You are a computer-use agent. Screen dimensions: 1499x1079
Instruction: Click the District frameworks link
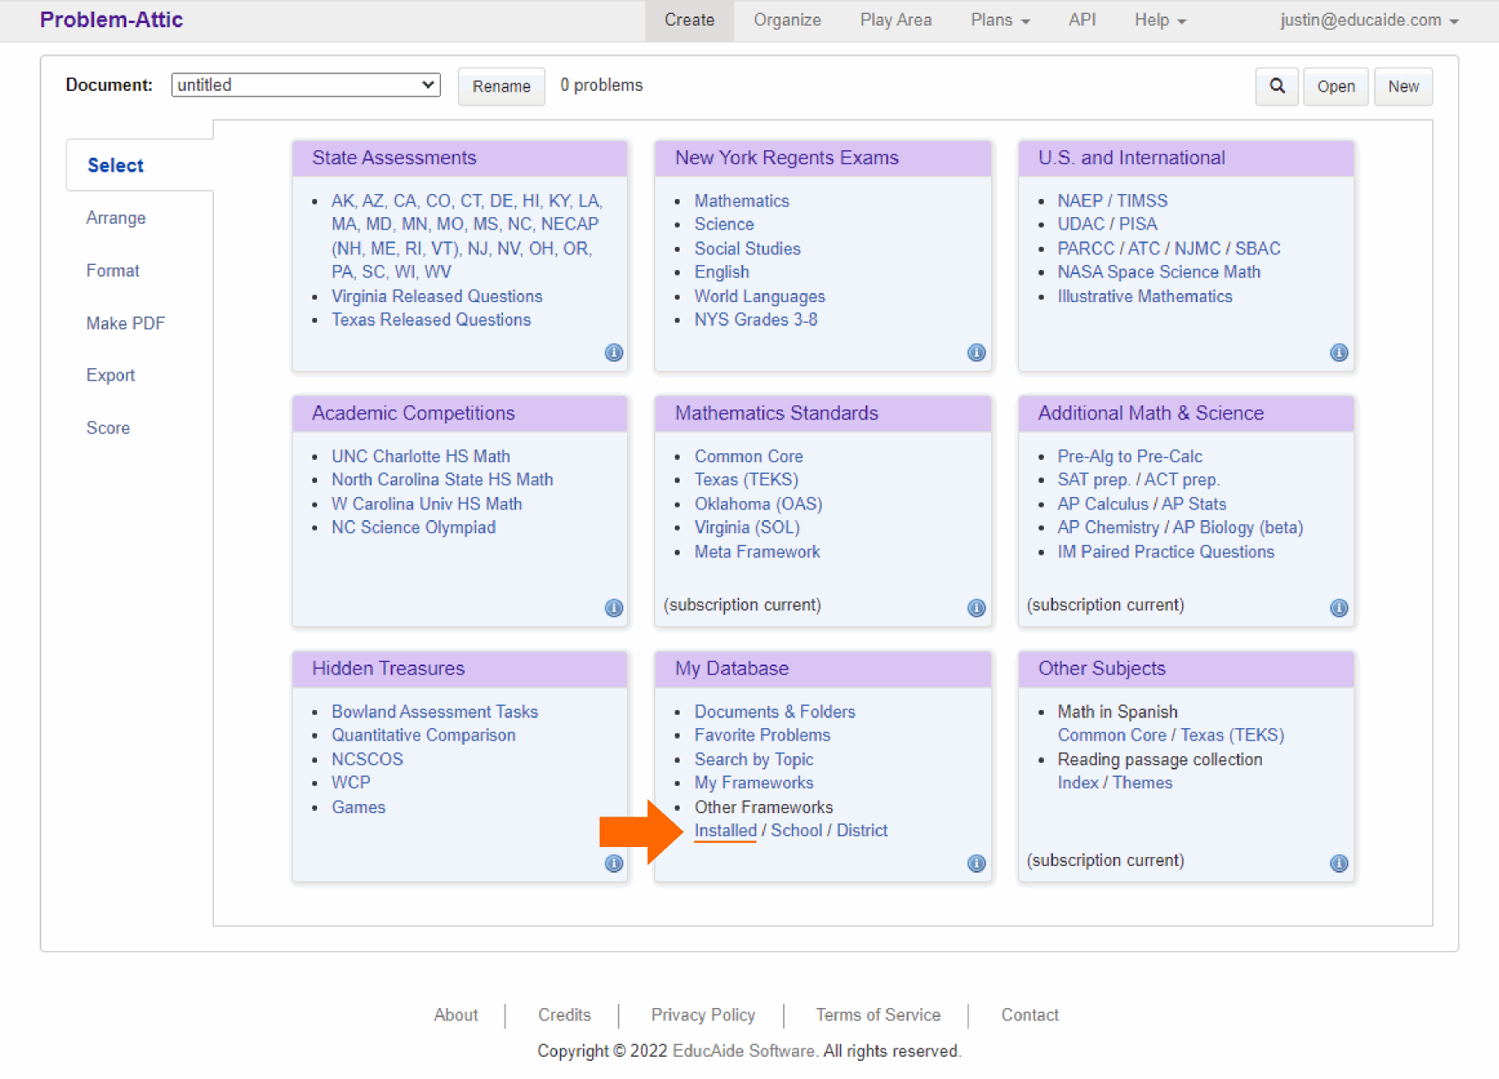pos(862,831)
